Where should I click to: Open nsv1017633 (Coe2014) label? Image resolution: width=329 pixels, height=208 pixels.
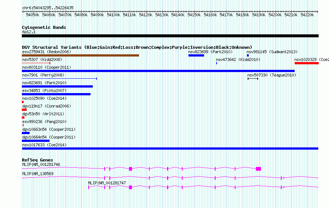(44, 145)
